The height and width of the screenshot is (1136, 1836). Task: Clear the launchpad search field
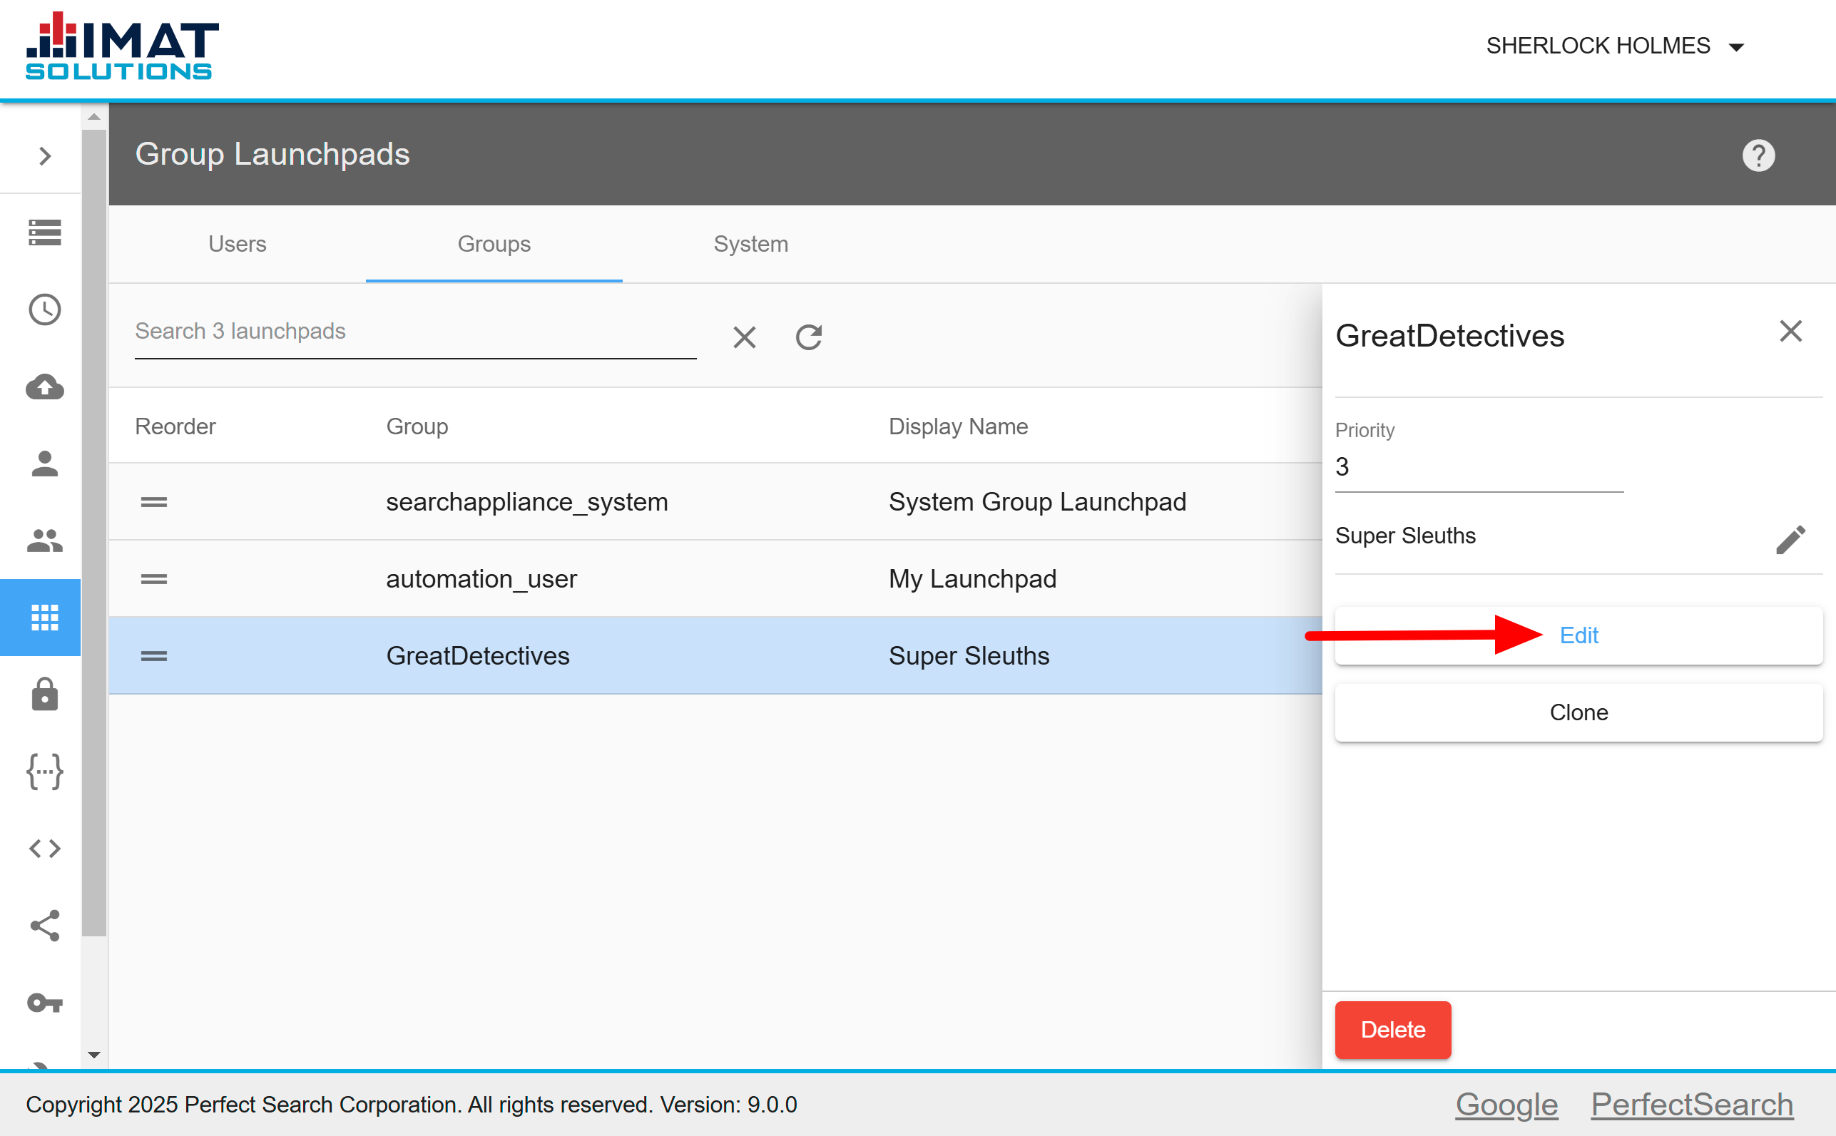(x=744, y=337)
